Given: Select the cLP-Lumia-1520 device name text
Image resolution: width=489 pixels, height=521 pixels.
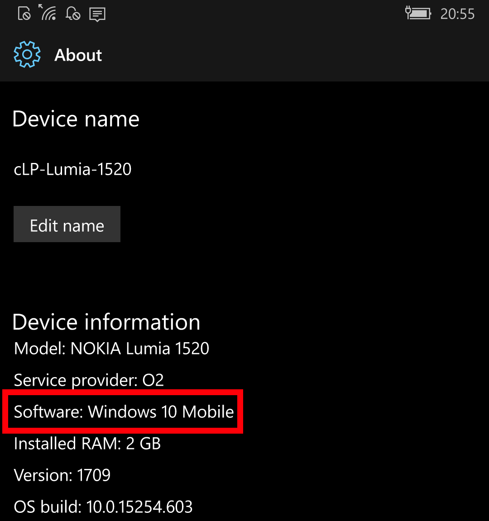Looking at the screenshot, I should 73,169.
